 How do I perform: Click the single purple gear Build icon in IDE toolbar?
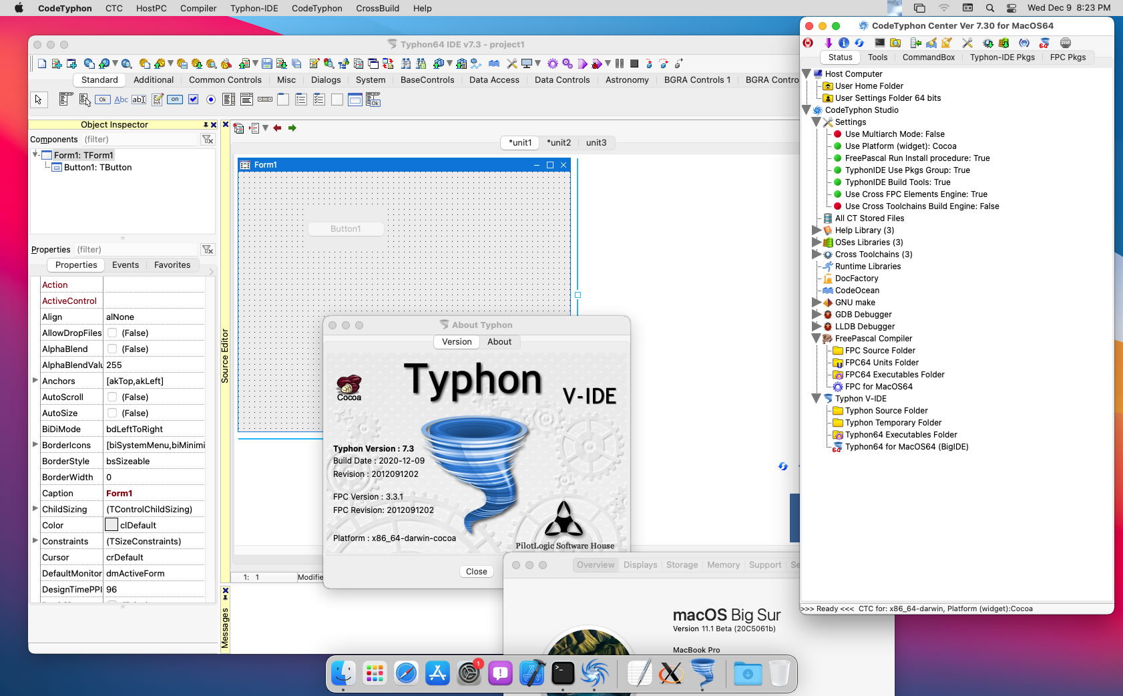553,63
